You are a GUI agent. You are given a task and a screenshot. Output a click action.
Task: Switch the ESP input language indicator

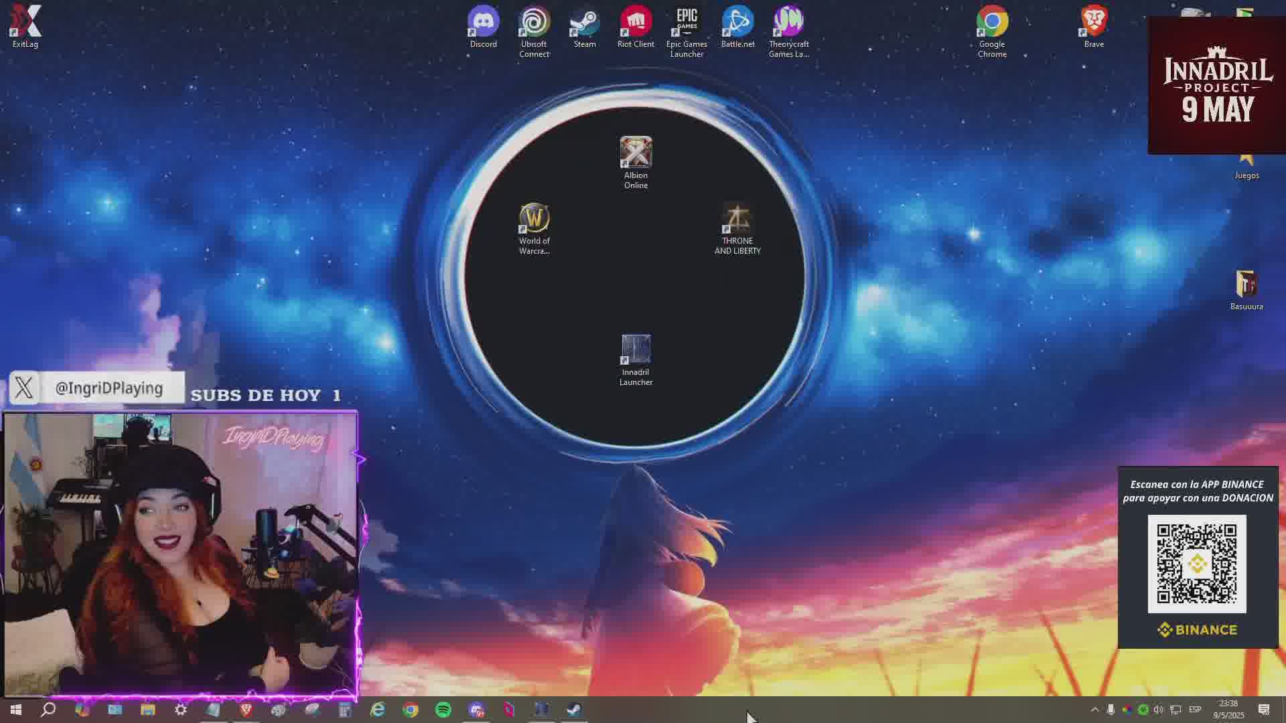pyautogui.click(x=1195, y=710)
